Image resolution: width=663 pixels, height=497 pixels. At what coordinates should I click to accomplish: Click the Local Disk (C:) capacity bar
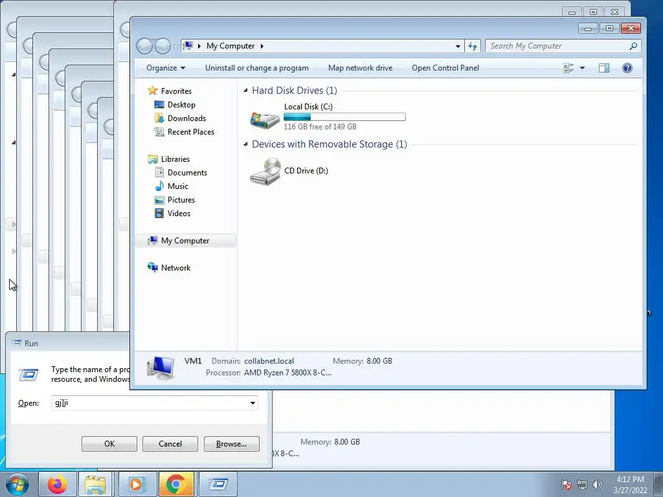[x=344, y=116]
